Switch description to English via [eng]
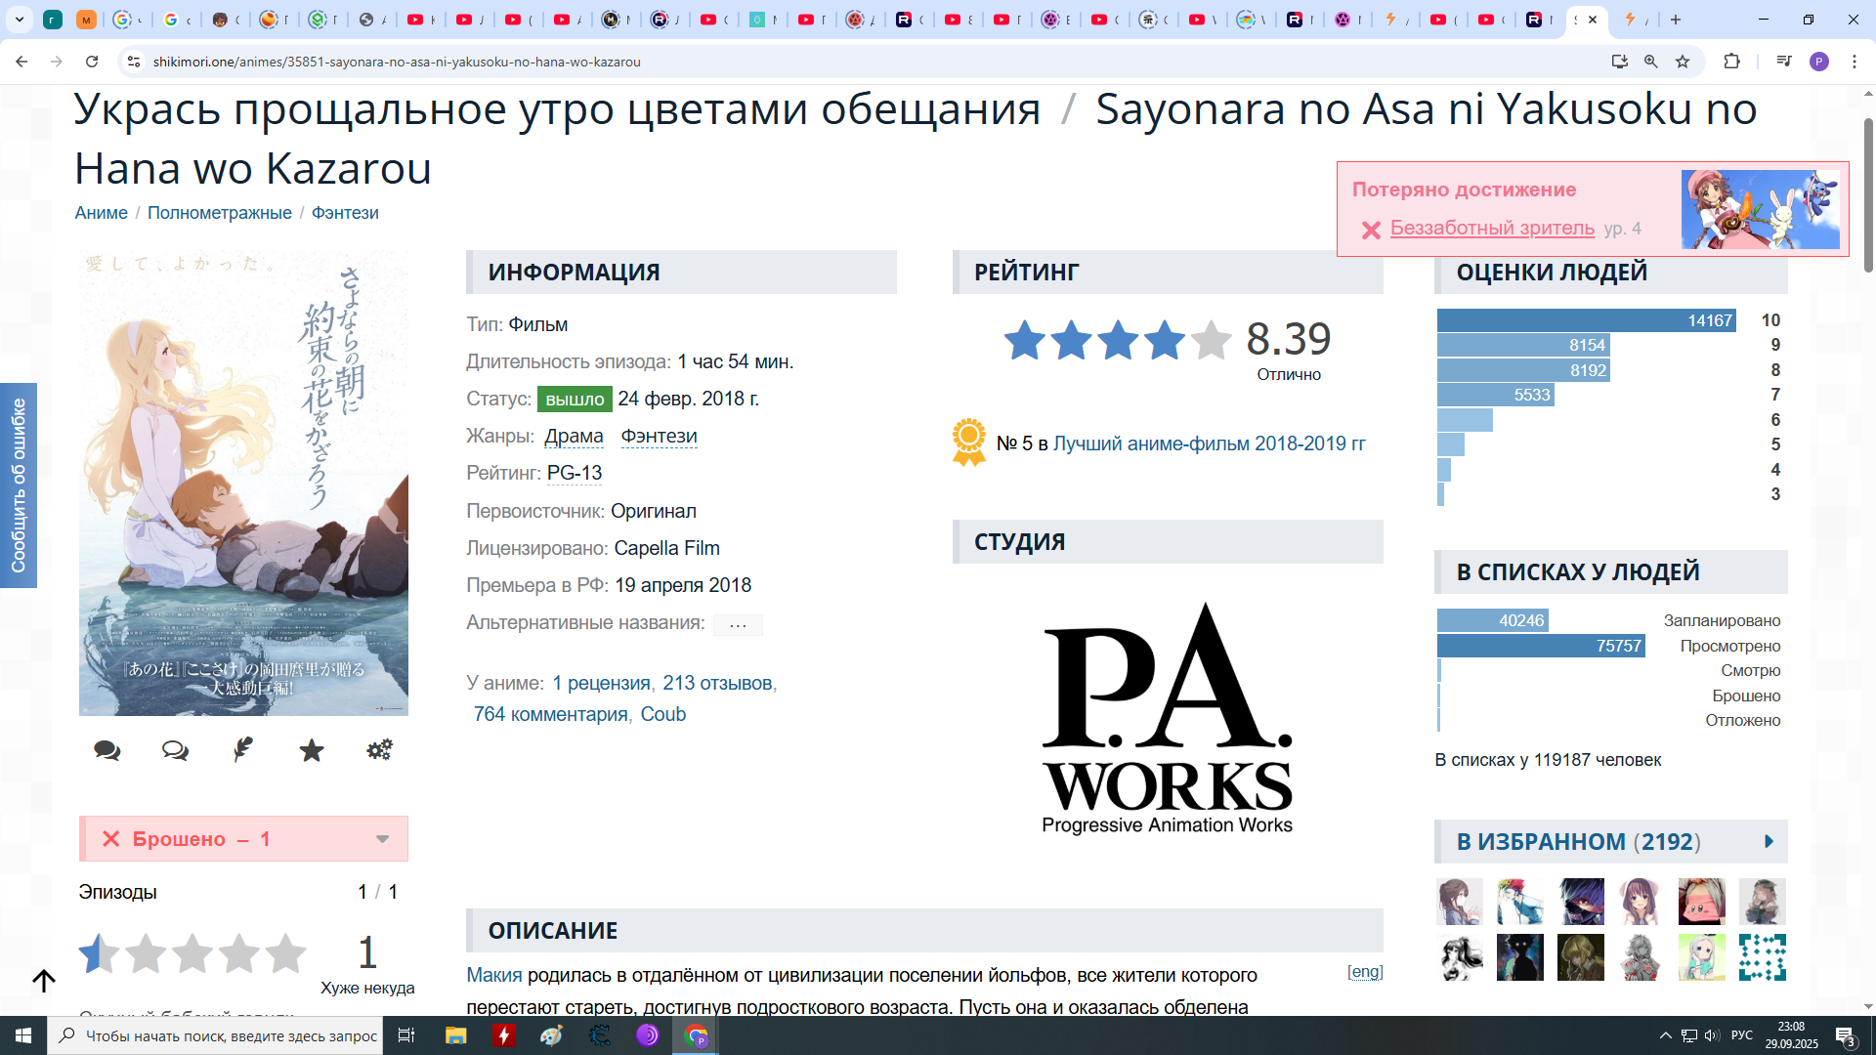 (1365, 971)
